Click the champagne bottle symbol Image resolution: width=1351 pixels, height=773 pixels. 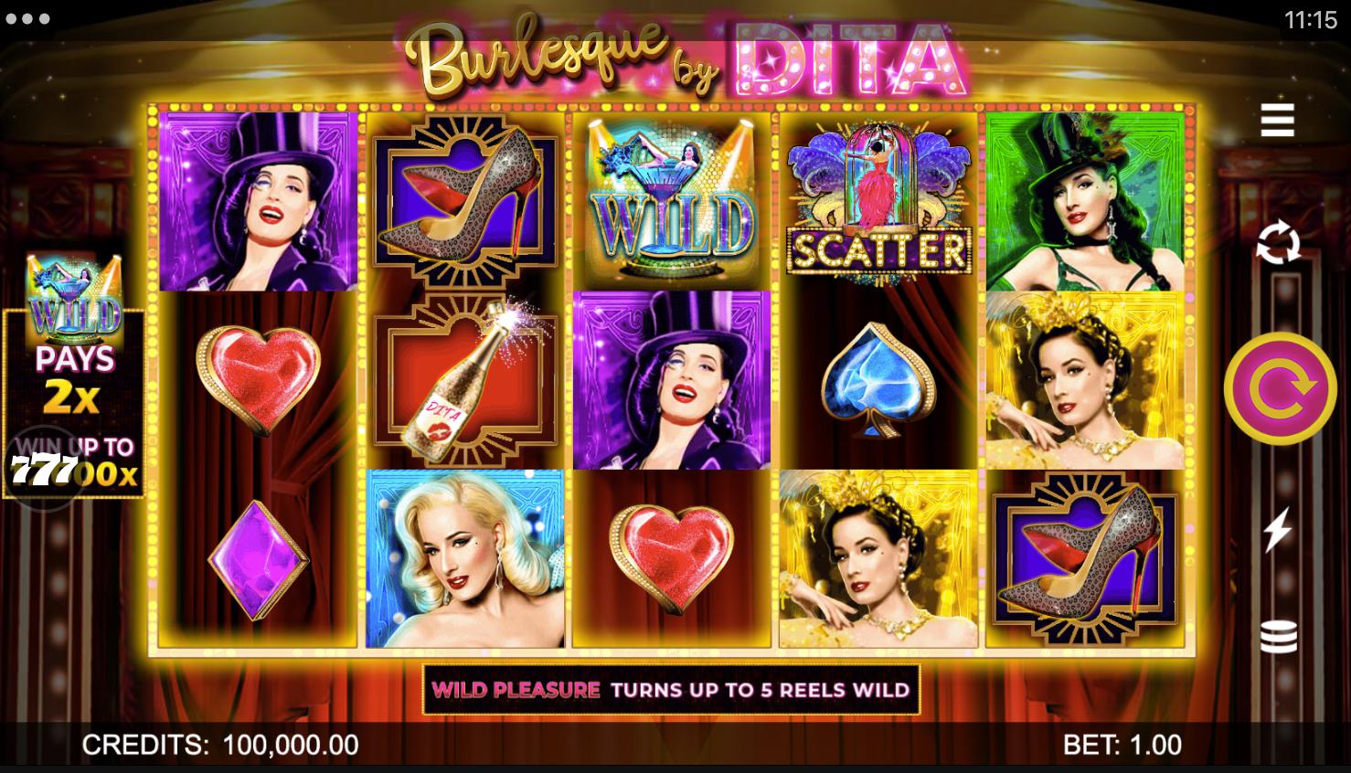tap(464, 379)
